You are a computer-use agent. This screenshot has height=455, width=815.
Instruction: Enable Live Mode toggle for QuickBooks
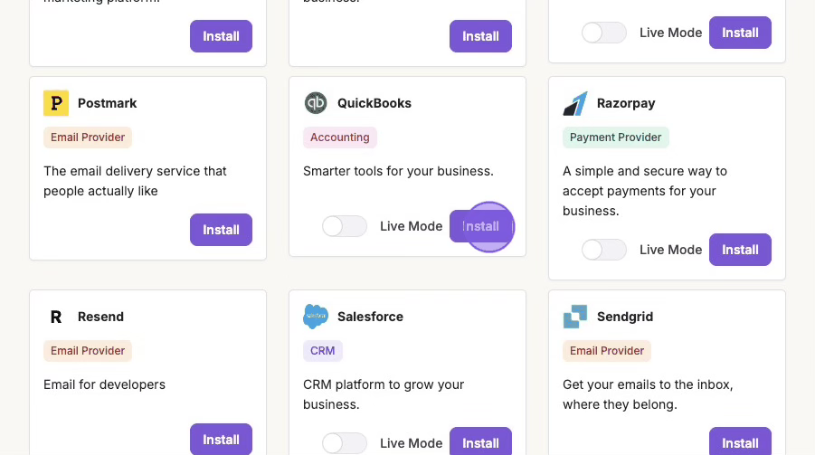pyautogui.click(x=345, y=226)
